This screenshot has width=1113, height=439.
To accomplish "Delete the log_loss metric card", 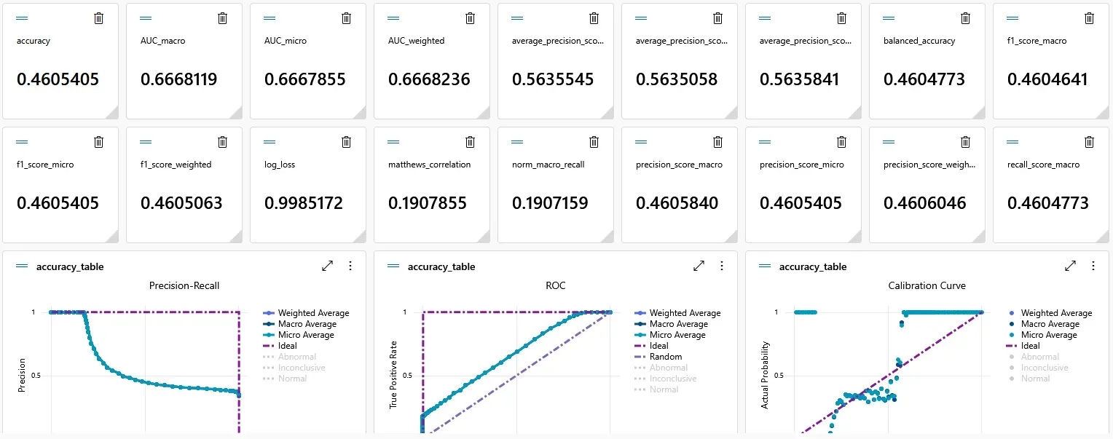I will tap(346, 141).
